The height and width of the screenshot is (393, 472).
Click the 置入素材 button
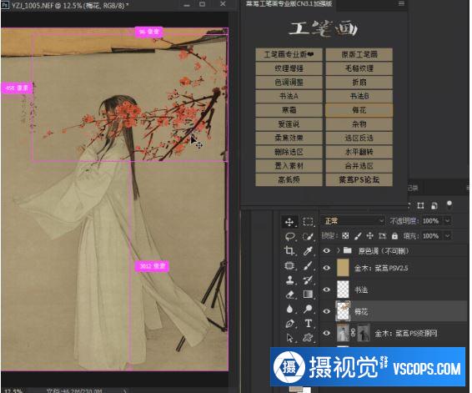(x=289, y=166)
